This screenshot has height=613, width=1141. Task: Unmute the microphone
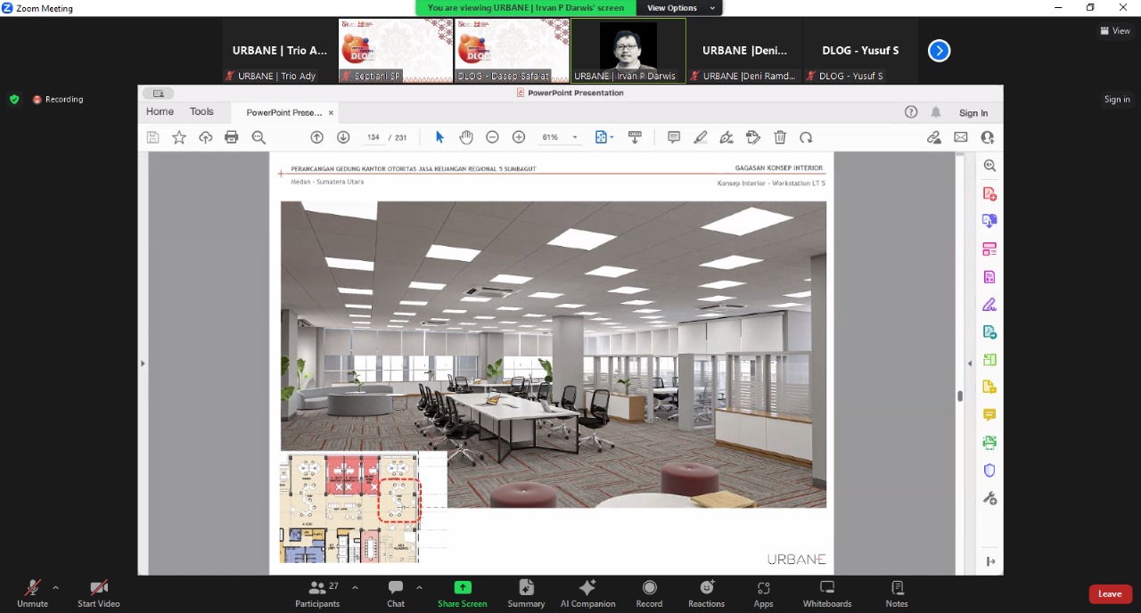32,593
